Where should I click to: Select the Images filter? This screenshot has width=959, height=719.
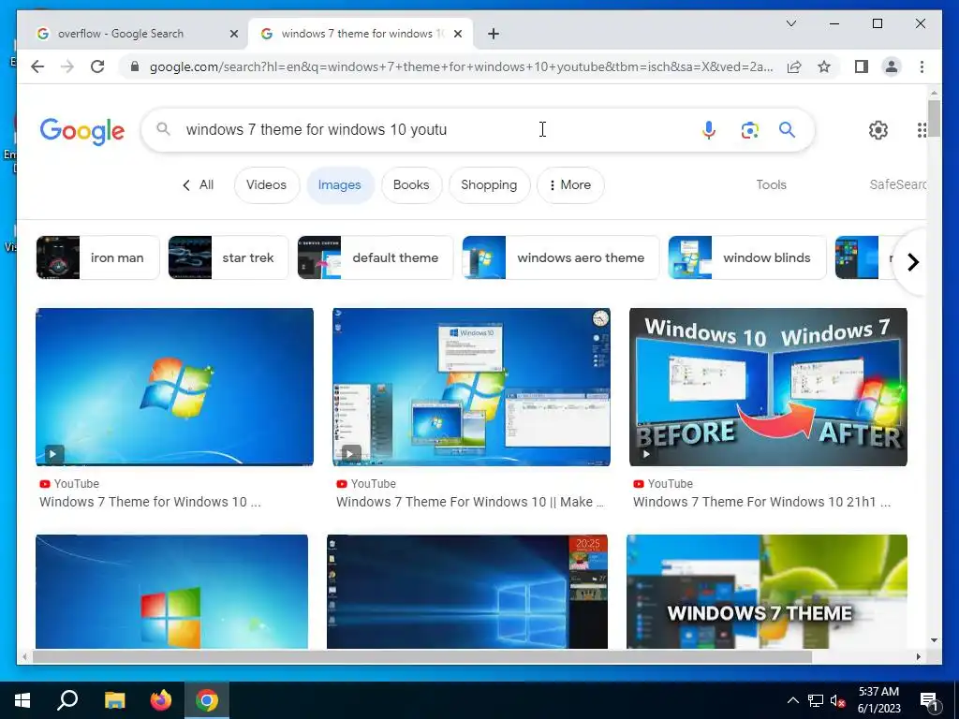coord(339,184)
